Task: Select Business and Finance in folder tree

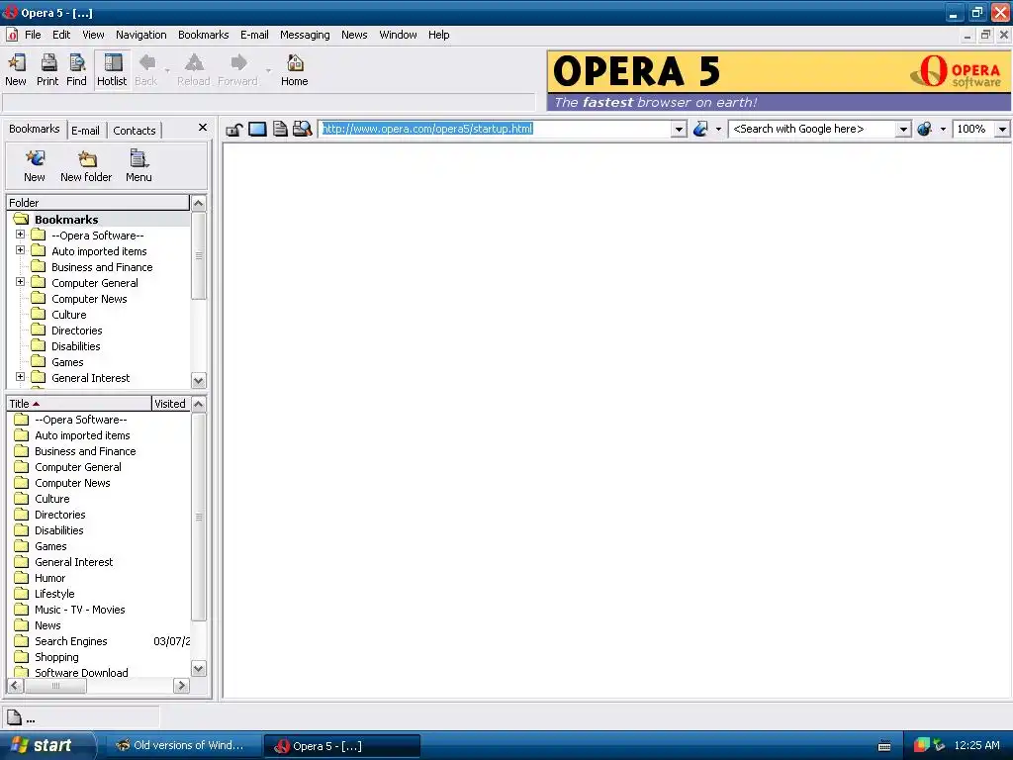Action: point(102,267)
